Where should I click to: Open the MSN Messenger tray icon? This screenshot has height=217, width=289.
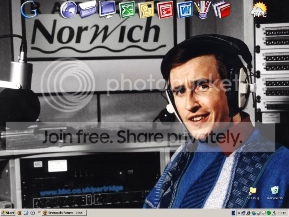point(274,213)
